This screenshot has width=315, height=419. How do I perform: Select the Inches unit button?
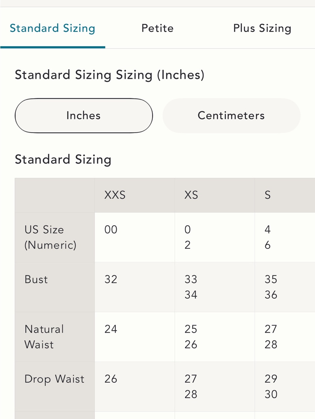[84, 116]
